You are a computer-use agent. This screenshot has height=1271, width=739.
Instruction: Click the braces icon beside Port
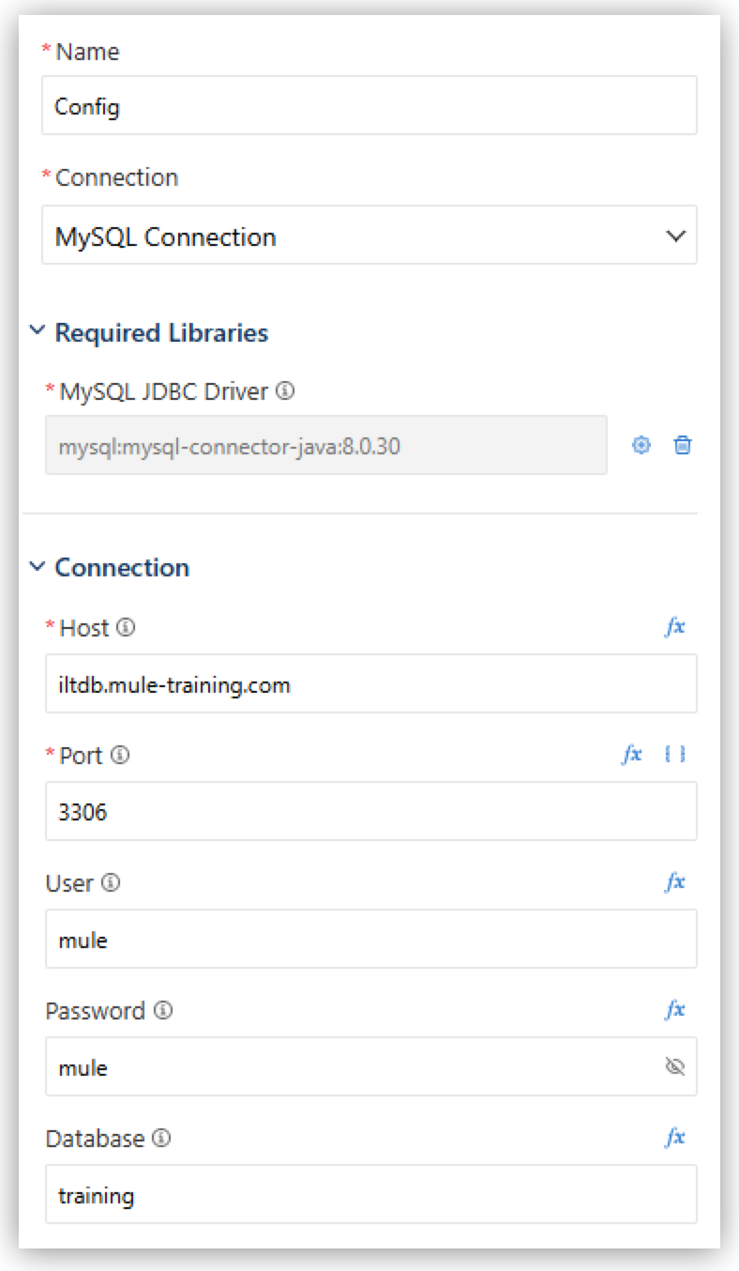[675, 754]
